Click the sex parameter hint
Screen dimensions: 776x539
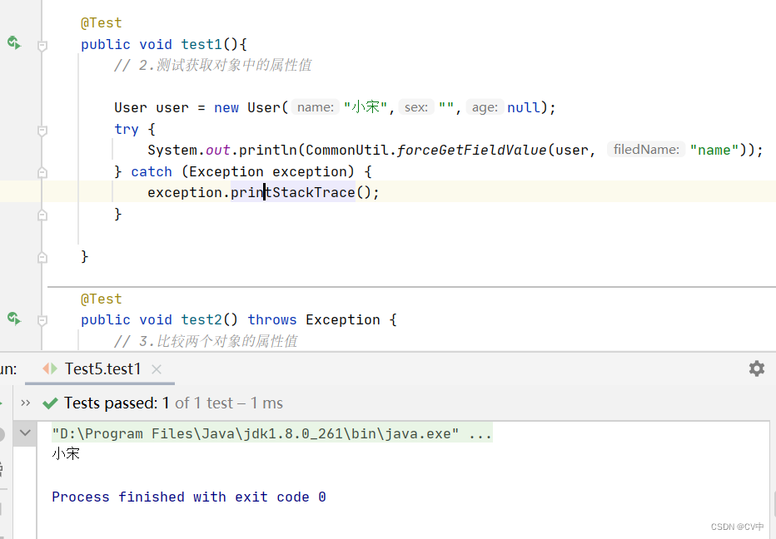click(x=415, y=107)
